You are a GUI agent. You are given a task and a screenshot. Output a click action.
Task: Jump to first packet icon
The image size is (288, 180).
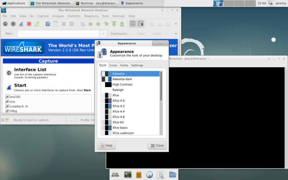114,24
